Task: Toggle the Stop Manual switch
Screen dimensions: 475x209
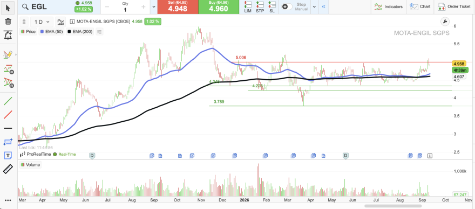Action: [x=287, y=6]
